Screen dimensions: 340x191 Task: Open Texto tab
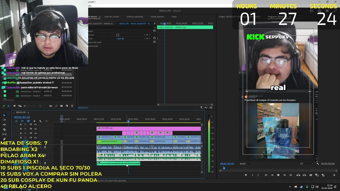coord(174,17)
